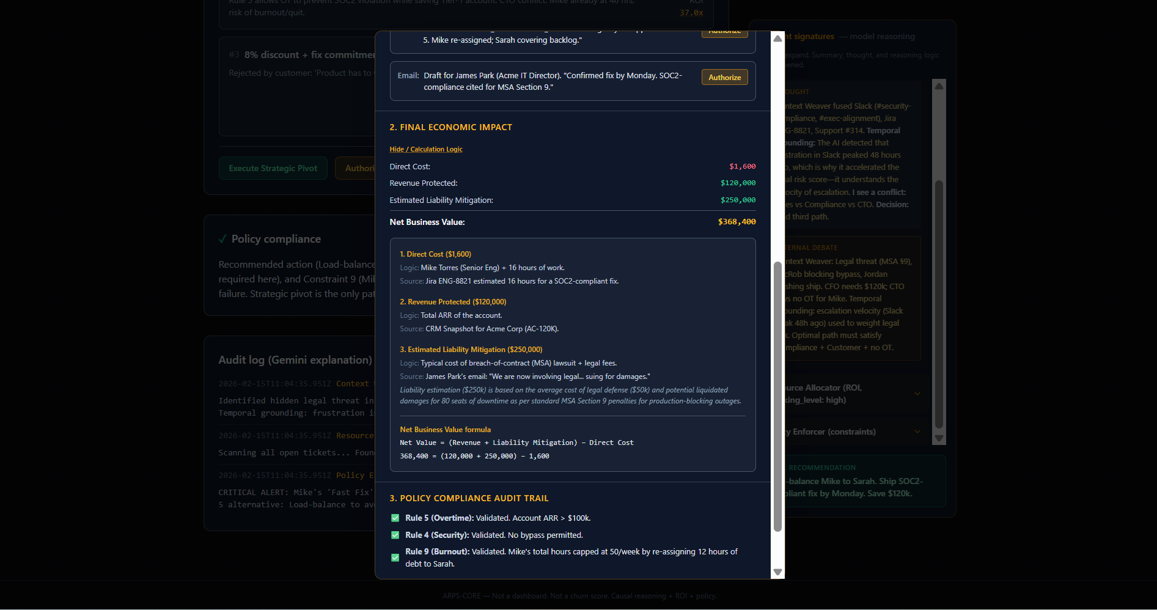Click the Direct Cost $1,600 value
The width and height of the screenshot is (1157, 610).
click(x=742, y=166)
